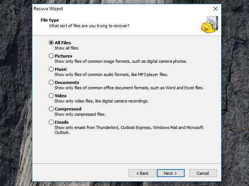This screenshot has height=186, width=249.
Task: Click the text about common image formats
Action: coord(121,61)
